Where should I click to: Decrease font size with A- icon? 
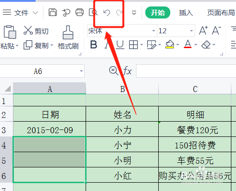pyautogui.click(x=216, y=30)
